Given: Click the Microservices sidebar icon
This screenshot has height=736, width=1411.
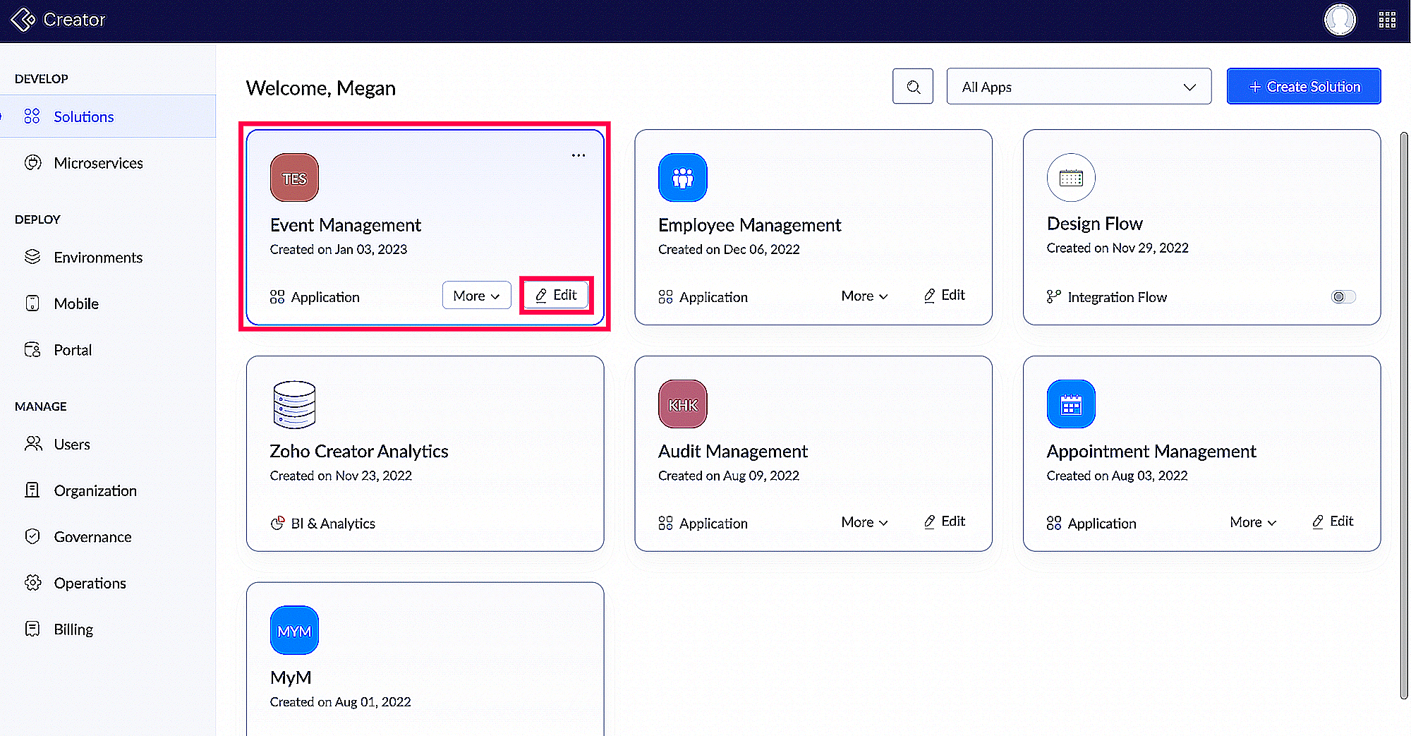Looking at the screenshot, I should click(x=32, y=163).
